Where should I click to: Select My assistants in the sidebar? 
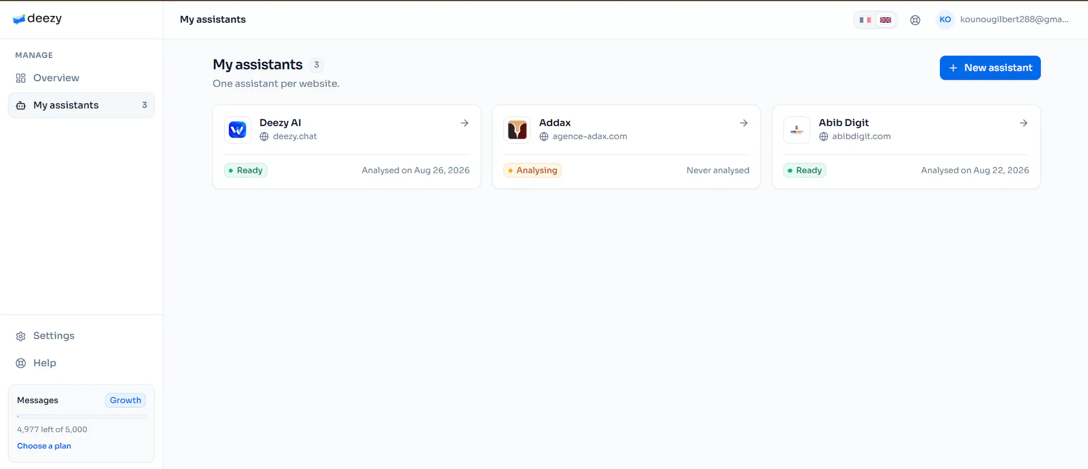pos(81,106)
